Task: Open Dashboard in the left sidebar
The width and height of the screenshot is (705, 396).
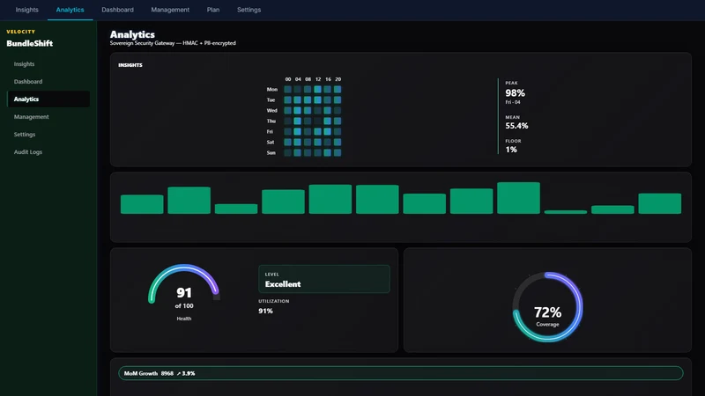Action: (x=48, y=82)
